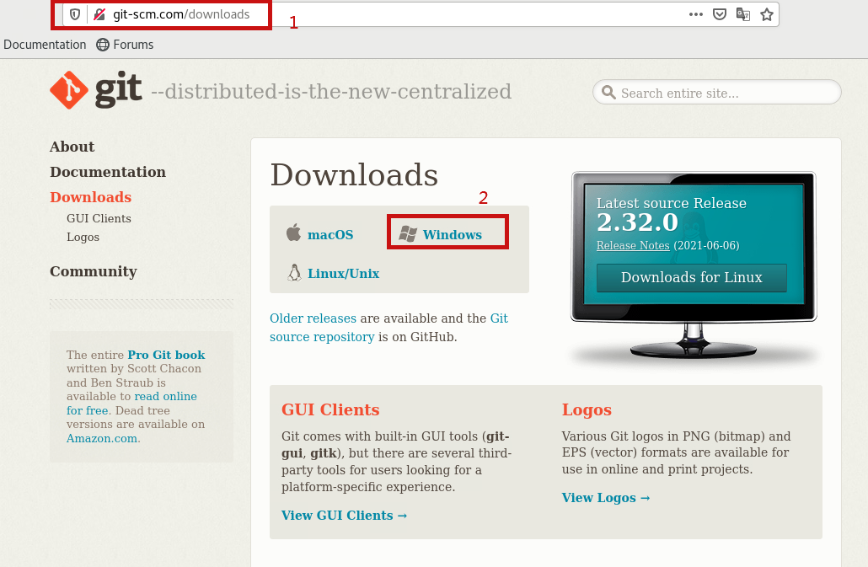Screen dimensions: 868x567
Task: Click the tracking protection shield icon
Action: [x=75, y=14]
